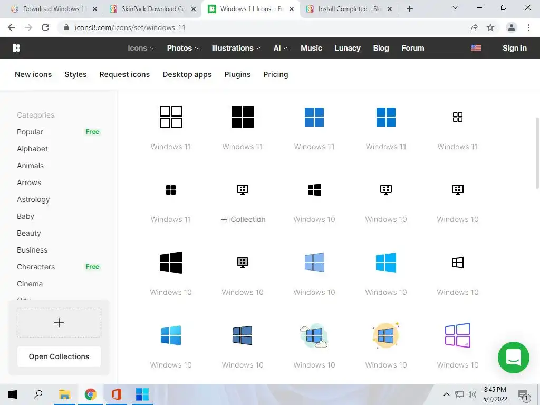
Task: Select the Alphabet category
Action: click(32, 149)
